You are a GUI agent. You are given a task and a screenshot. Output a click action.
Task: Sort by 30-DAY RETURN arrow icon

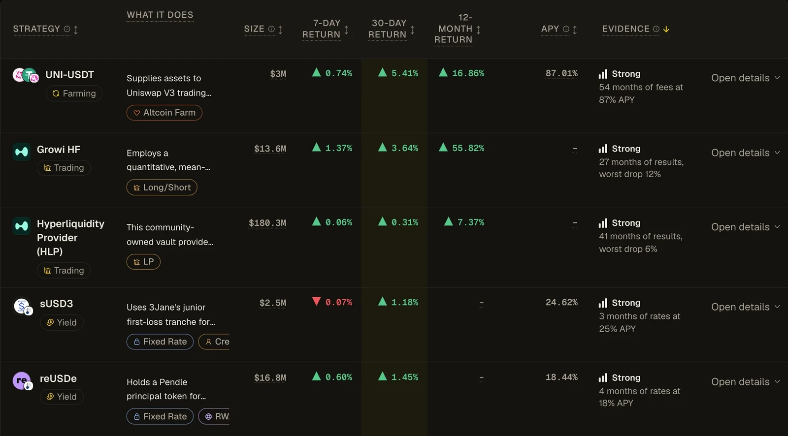[x=412, y=30]
